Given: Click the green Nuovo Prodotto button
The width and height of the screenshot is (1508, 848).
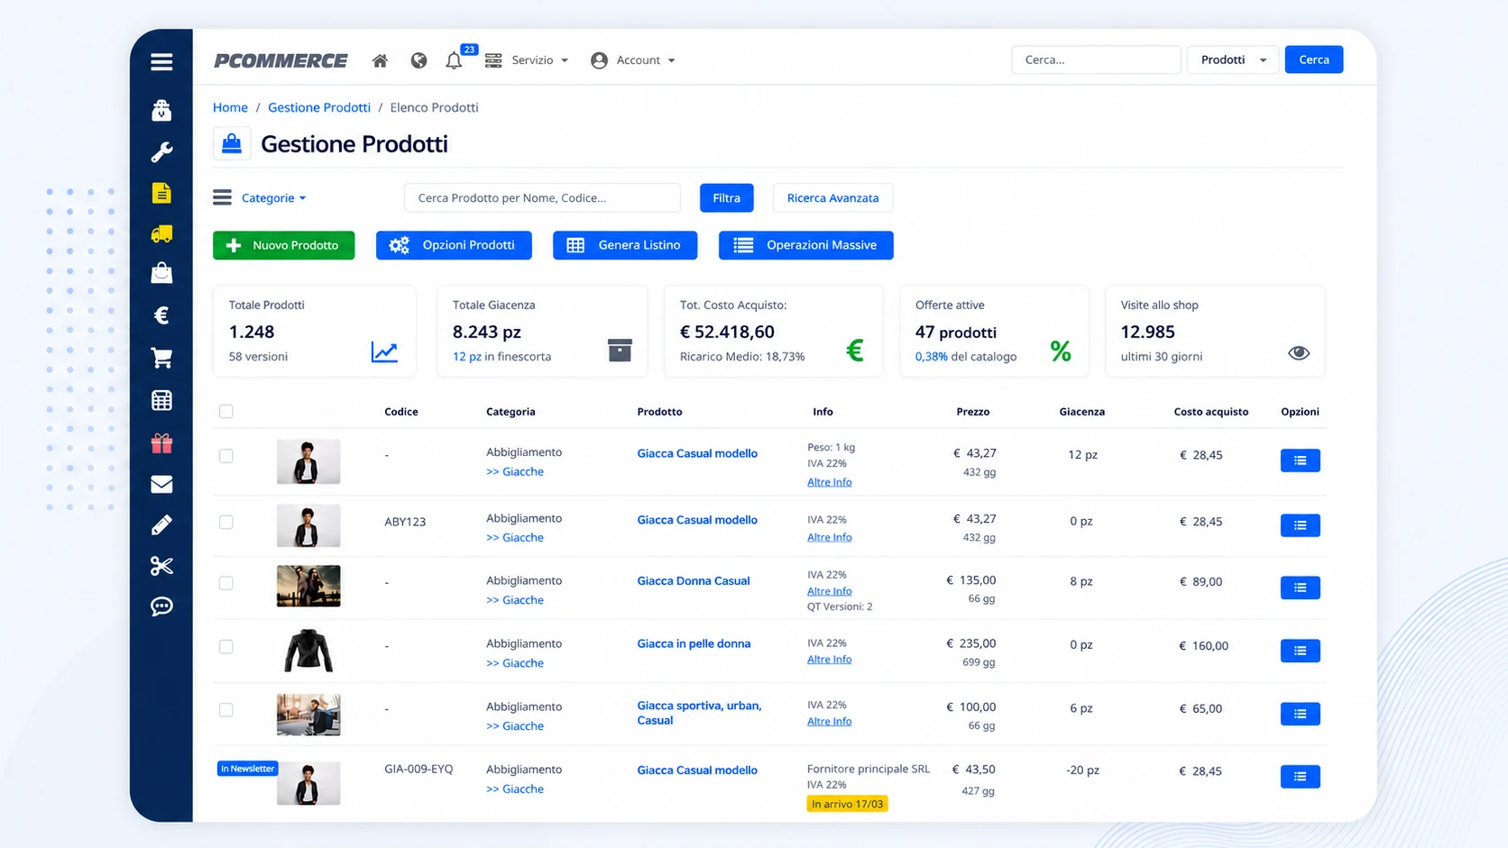Looking at the screenshot, I should click(283, 245).
